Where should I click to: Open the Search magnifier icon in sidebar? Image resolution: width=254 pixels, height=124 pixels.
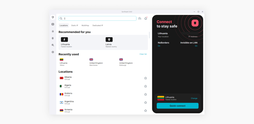pos(53,45)
